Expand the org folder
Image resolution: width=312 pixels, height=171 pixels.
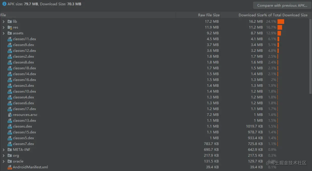pyautogui.click(x=4, y=155)
